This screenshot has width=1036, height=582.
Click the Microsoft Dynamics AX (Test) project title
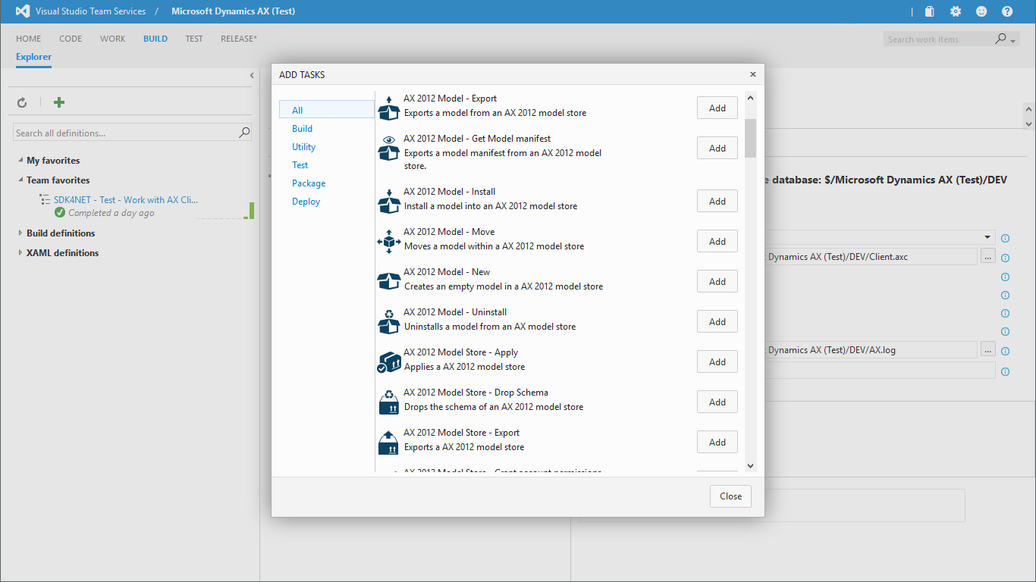(x=234, y=11)
